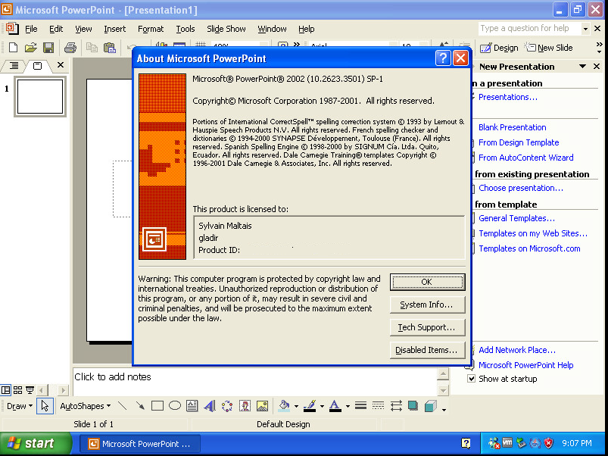Open Arrow Style options
The image size is (608, 456).
(396, 406)
